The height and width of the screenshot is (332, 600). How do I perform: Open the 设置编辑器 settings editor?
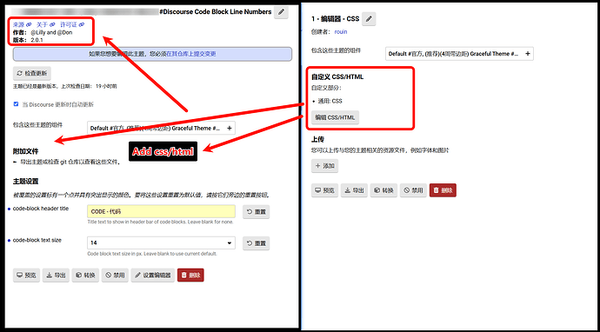tap(153, 275)
